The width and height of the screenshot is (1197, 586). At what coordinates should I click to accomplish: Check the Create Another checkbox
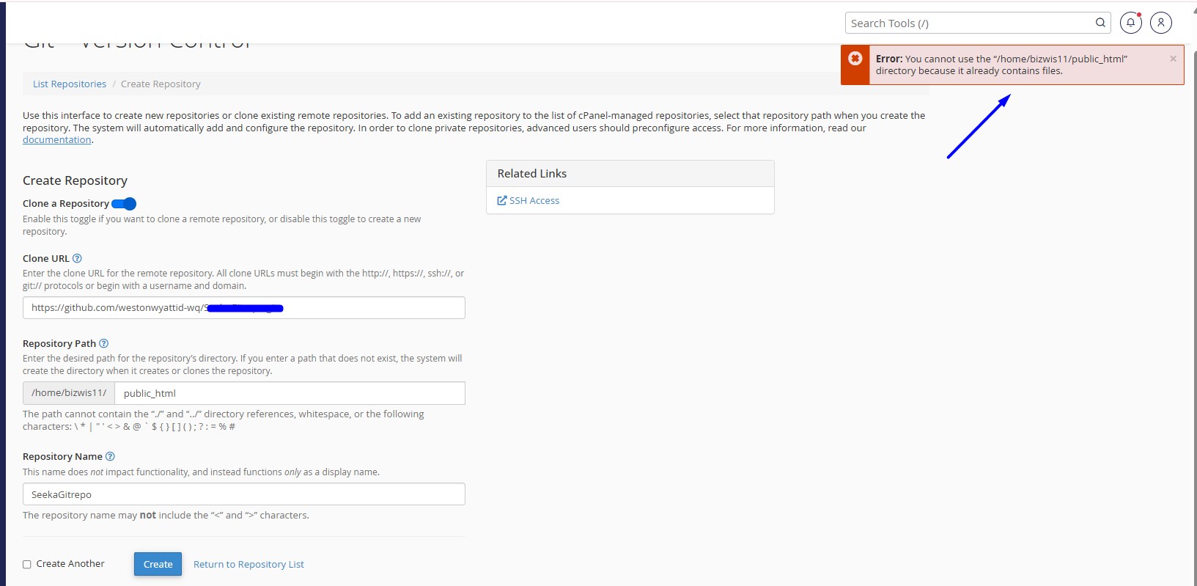[x=27, y=564]
